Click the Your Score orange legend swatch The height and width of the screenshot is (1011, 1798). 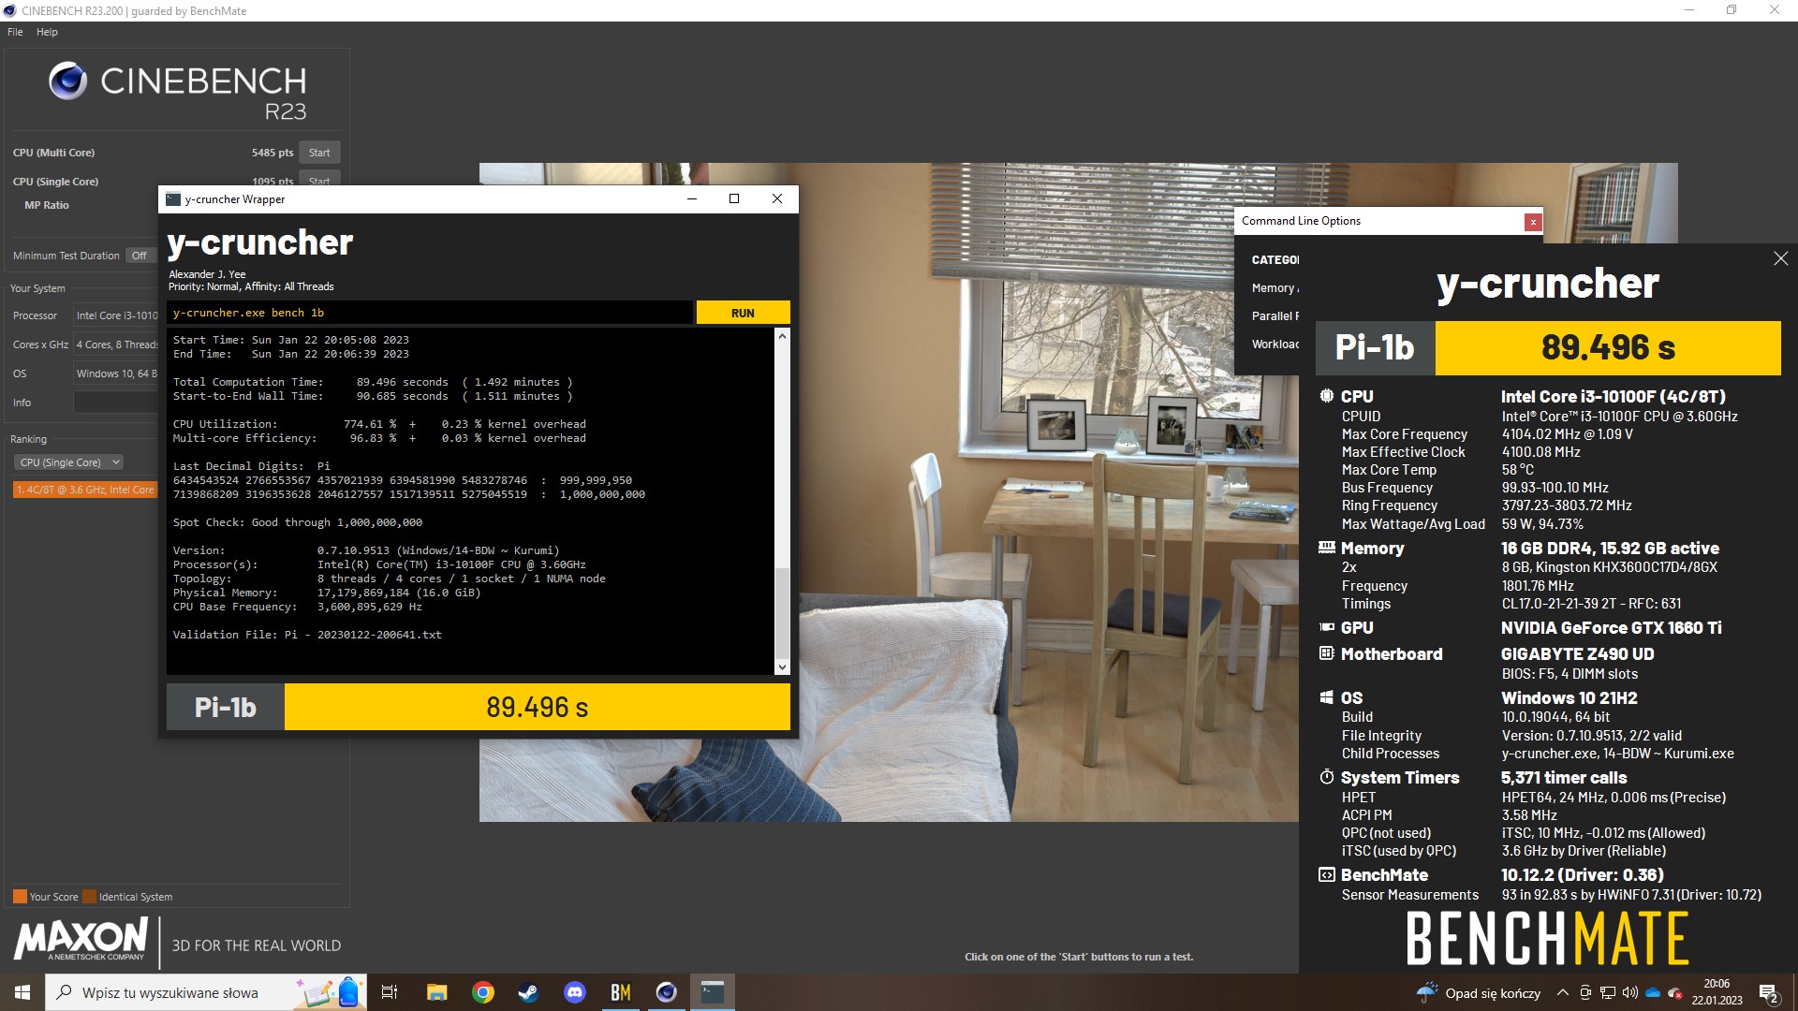click(x=20, y=896)
